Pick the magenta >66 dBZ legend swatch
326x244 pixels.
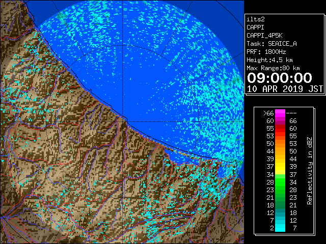(280, 113)
